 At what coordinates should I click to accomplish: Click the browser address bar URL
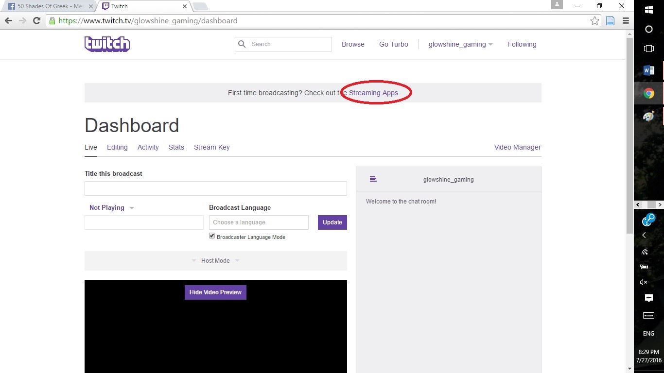pos(148,21)
